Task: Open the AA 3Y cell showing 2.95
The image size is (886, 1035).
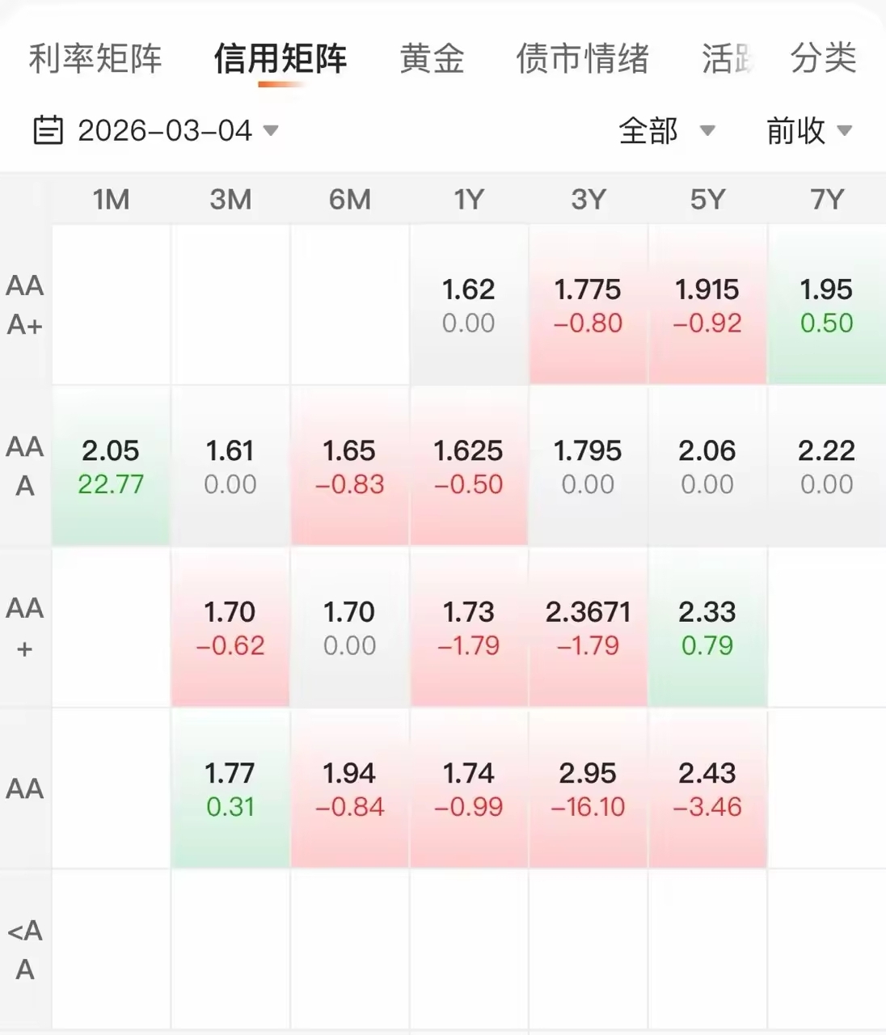Action: pyautogui.click(x=589, y=788)
